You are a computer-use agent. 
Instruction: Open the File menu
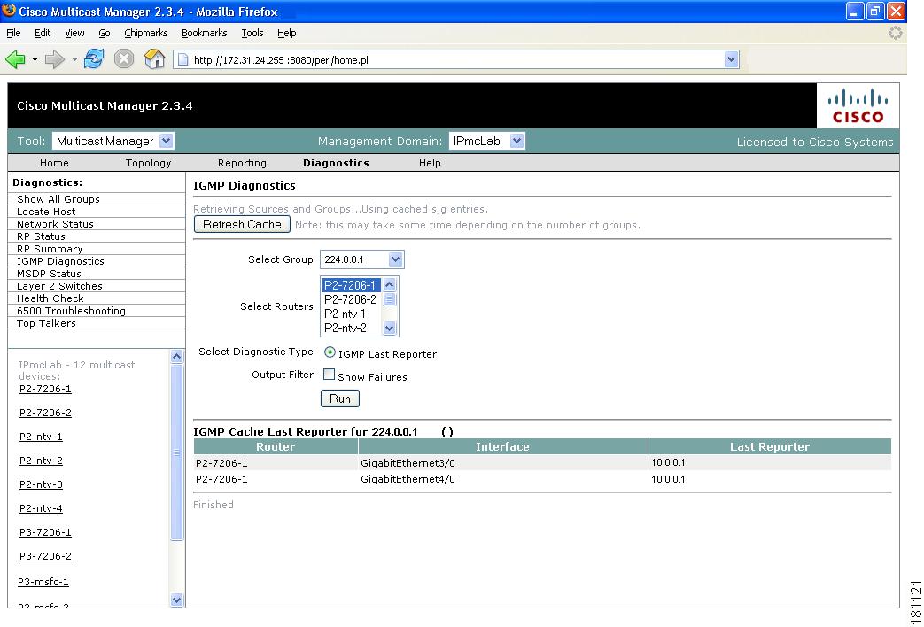point(13,33)
